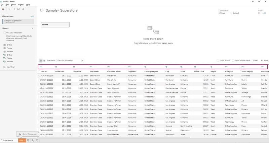Select the Returns named range entry
Viewport: 269px width, 143px height.
pyautogui.click(x=10, y=62)
